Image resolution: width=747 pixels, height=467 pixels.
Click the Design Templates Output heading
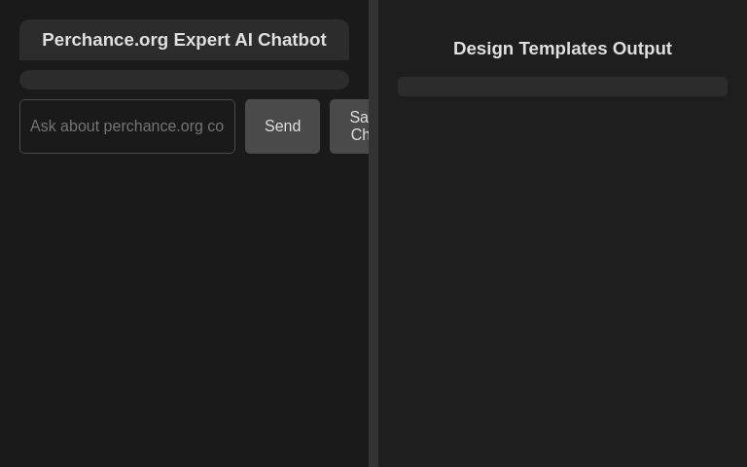(x=562, y=49)
